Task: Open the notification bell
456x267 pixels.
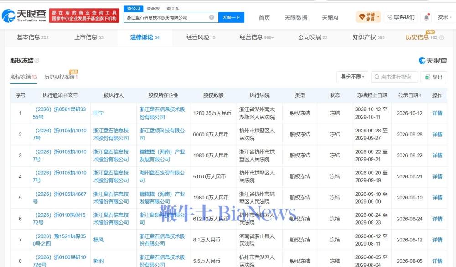Action: (426, 17)
